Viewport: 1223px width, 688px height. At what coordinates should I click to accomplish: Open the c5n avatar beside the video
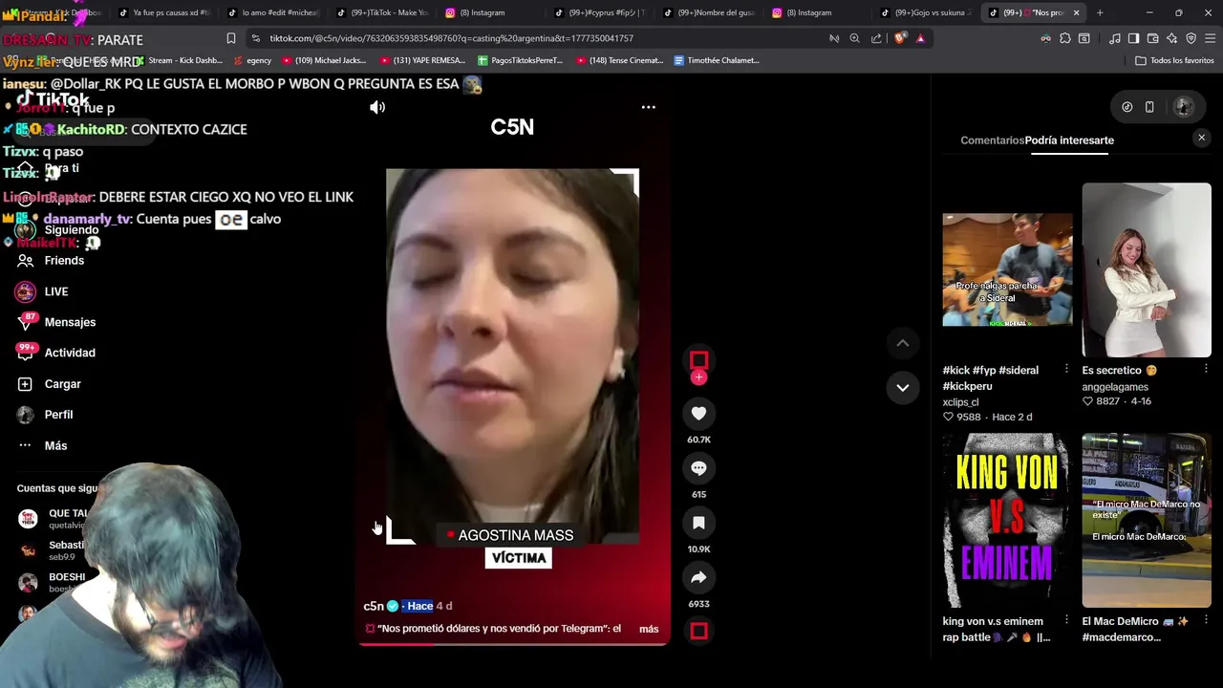[x=698, y=359]
